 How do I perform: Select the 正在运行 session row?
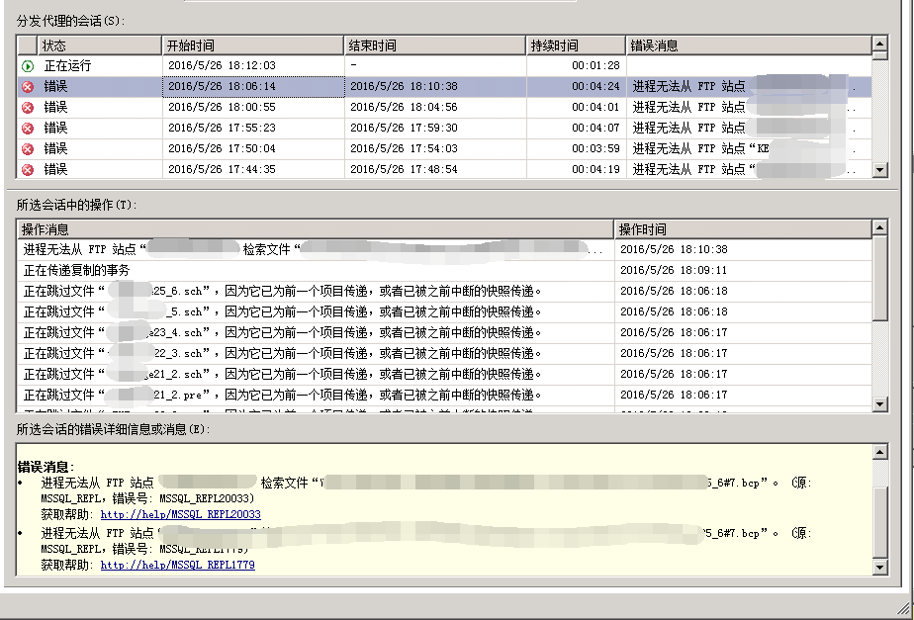pyautogui.click(x=444, y=66)
